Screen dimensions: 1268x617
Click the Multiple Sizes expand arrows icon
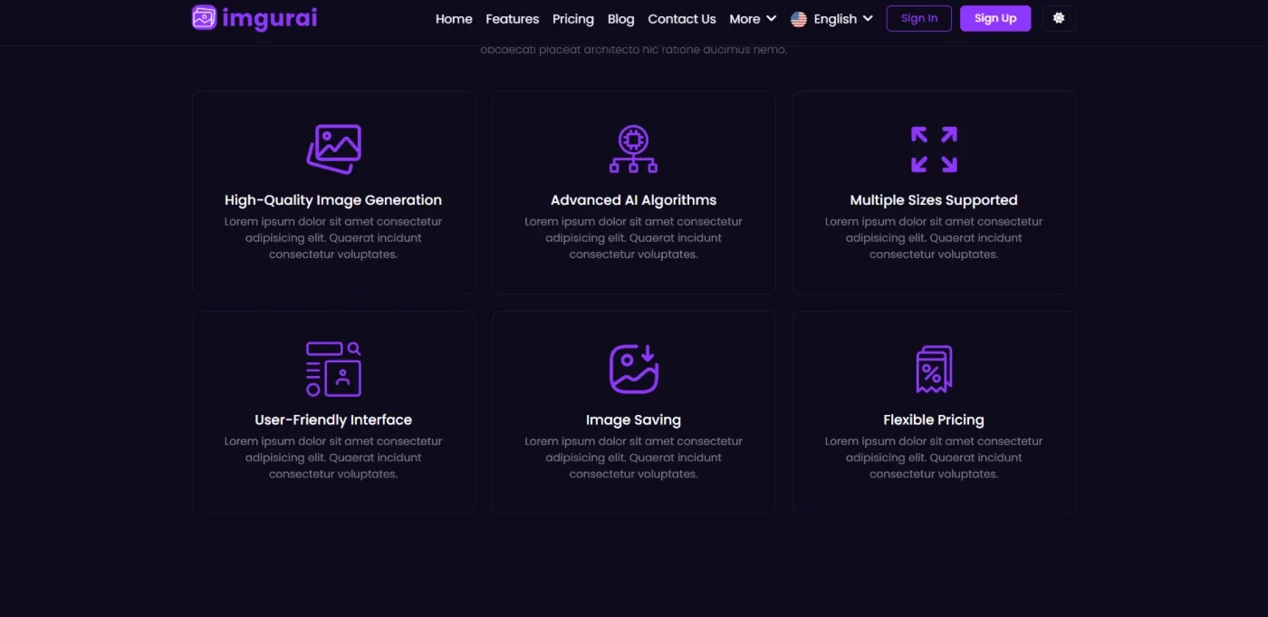934,149
